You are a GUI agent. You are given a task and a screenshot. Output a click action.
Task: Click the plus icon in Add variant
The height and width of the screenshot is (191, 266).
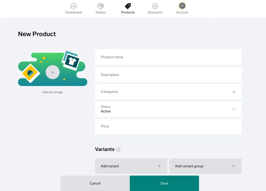click(159, 166)
